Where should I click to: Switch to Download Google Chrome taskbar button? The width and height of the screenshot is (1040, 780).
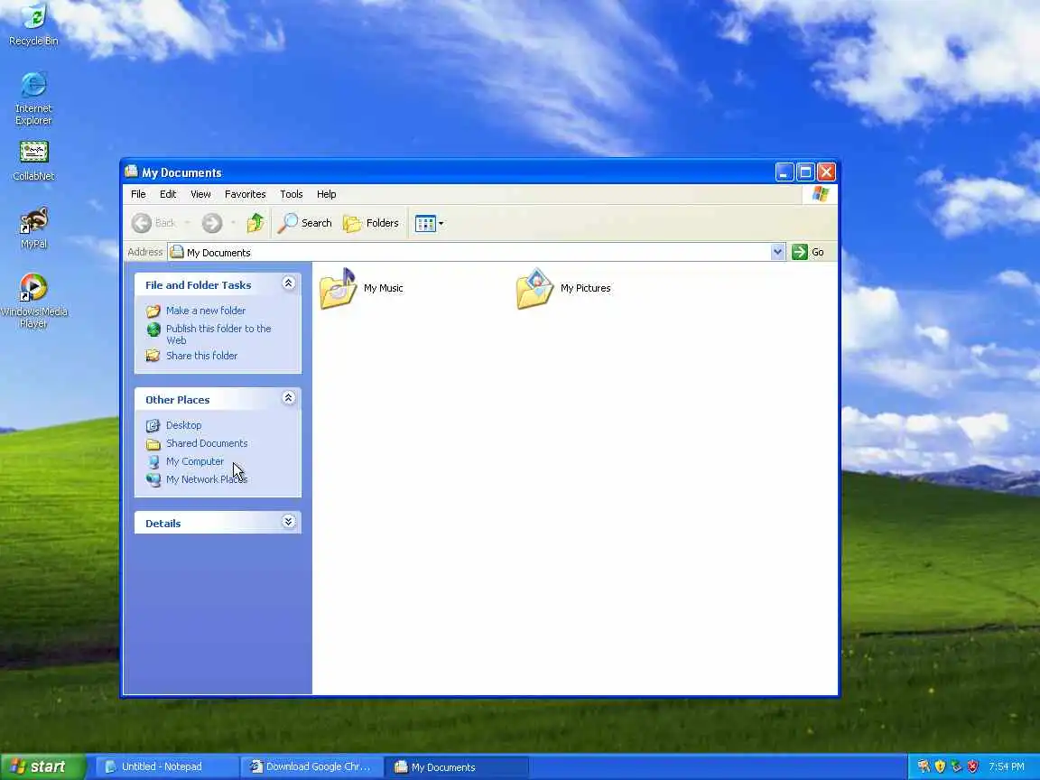(311, 766)
